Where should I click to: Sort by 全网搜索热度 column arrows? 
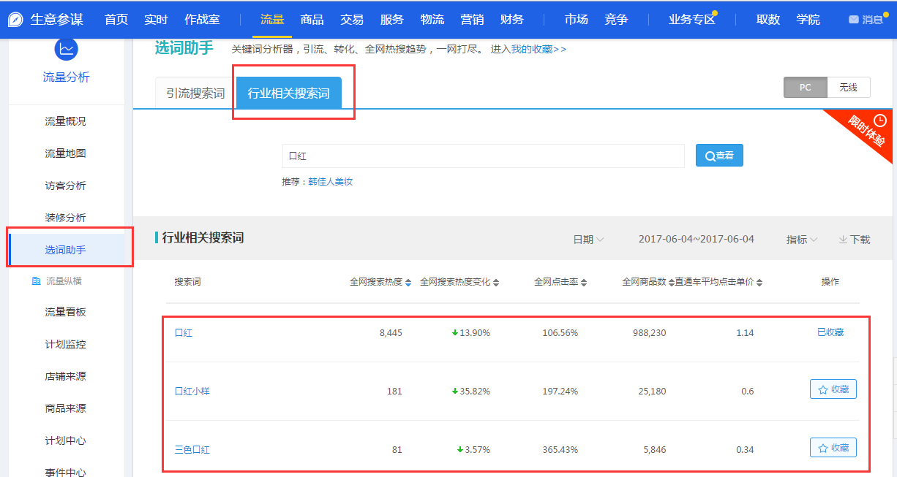coord(408,283)
